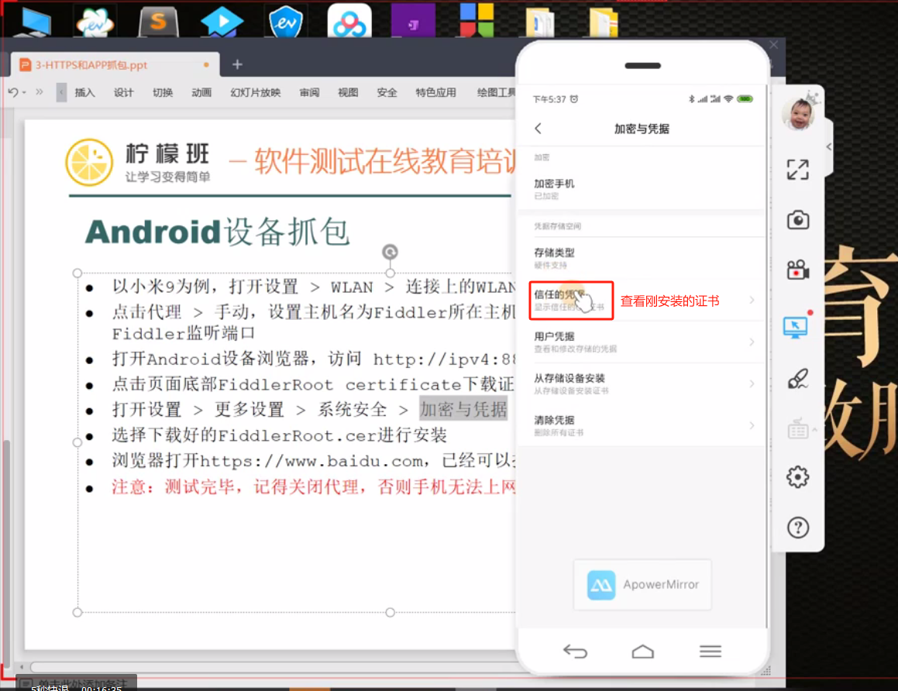
Task: Close the ApowerMirror window X button
Action: pyautogui.click(x=774, y=45)
